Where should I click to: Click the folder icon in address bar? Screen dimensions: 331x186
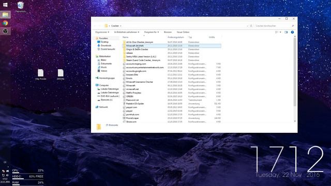[x=106, y=26]
